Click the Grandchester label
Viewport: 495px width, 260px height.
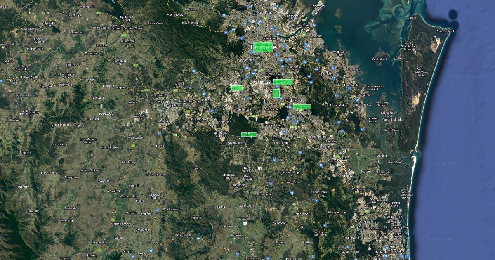click(60, 124)
